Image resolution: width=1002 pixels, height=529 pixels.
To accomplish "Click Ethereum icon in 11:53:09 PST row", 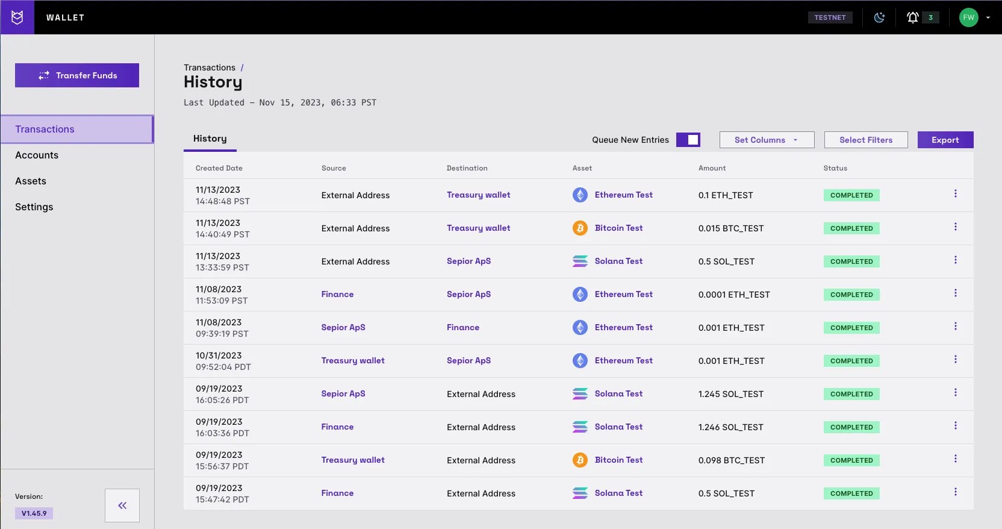I will [580, 294].
